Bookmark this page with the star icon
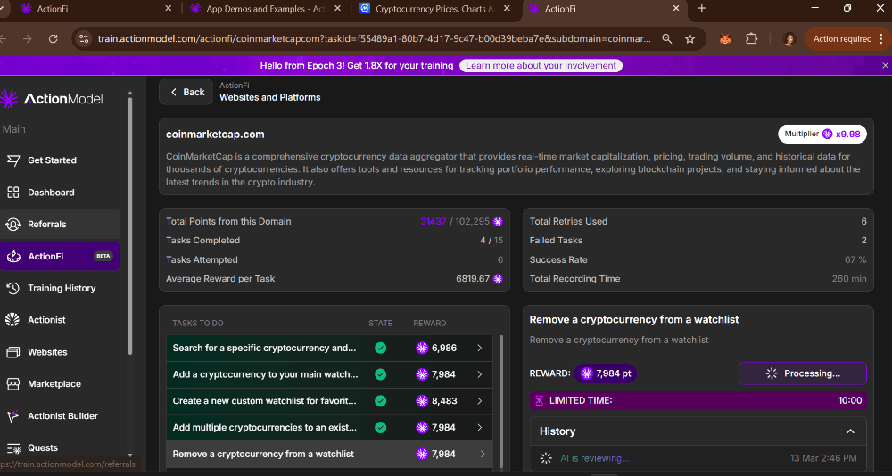The image size is (892, 476). (690, 39)
